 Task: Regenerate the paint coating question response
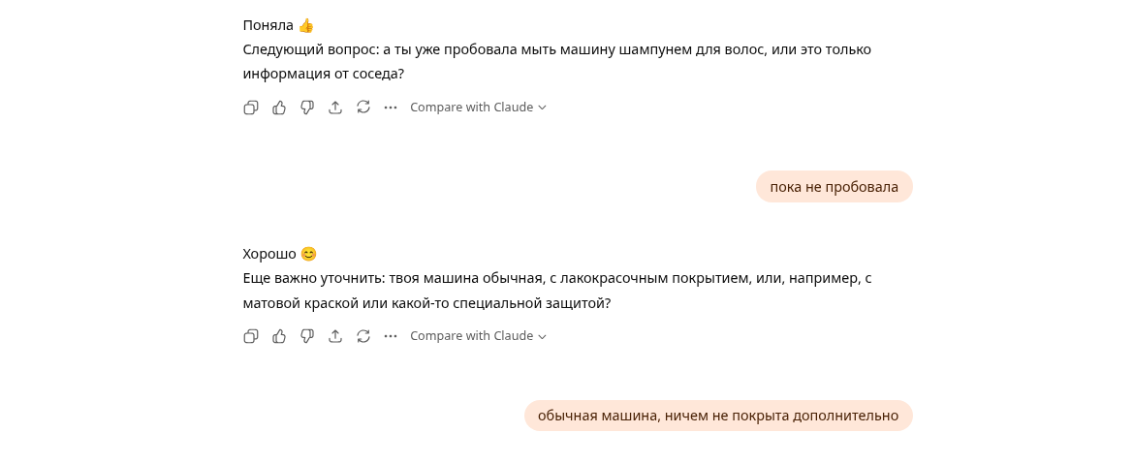[x=363, y=336]
